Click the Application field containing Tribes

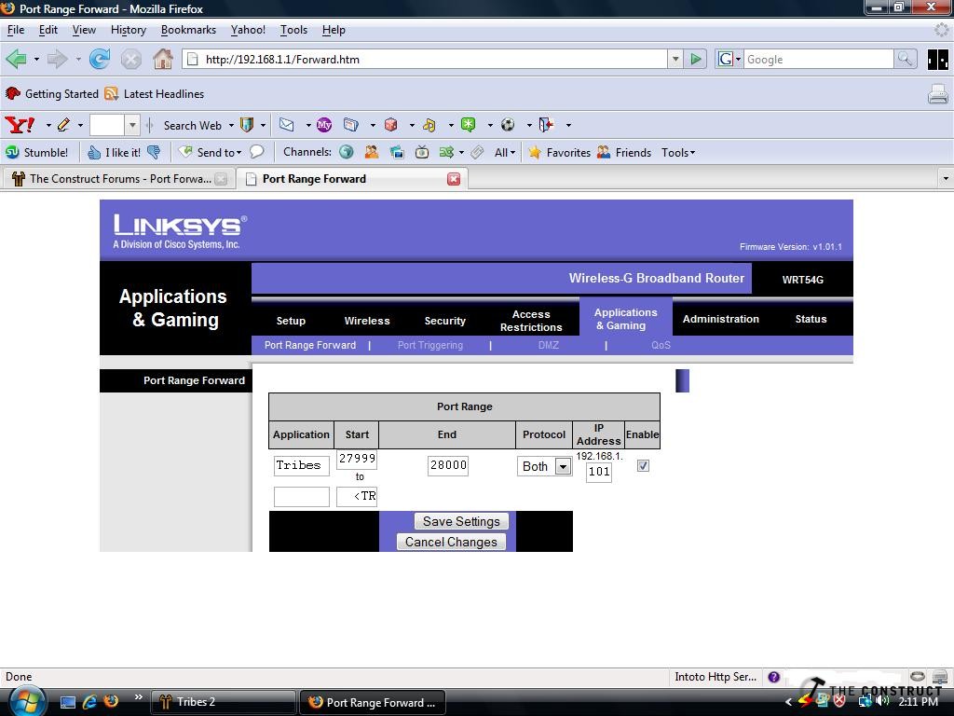(302, 466)
